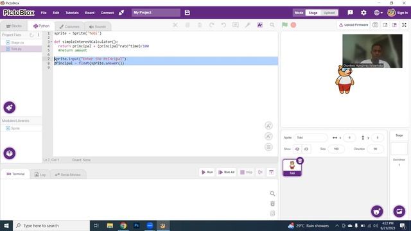Click Sign In

[x=402, y=13]
